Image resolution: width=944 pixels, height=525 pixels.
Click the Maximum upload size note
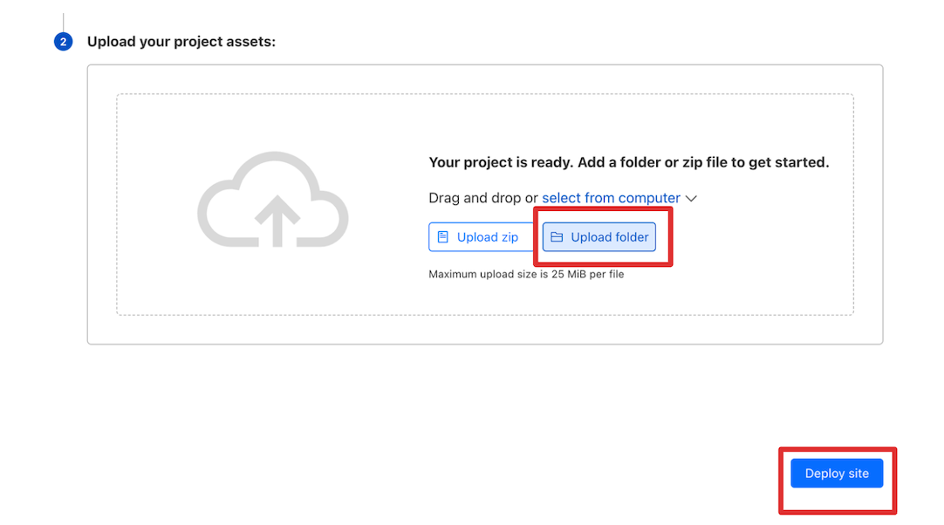click(526, 274)
